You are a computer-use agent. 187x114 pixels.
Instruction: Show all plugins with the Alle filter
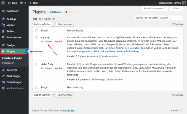pos(35,19)
